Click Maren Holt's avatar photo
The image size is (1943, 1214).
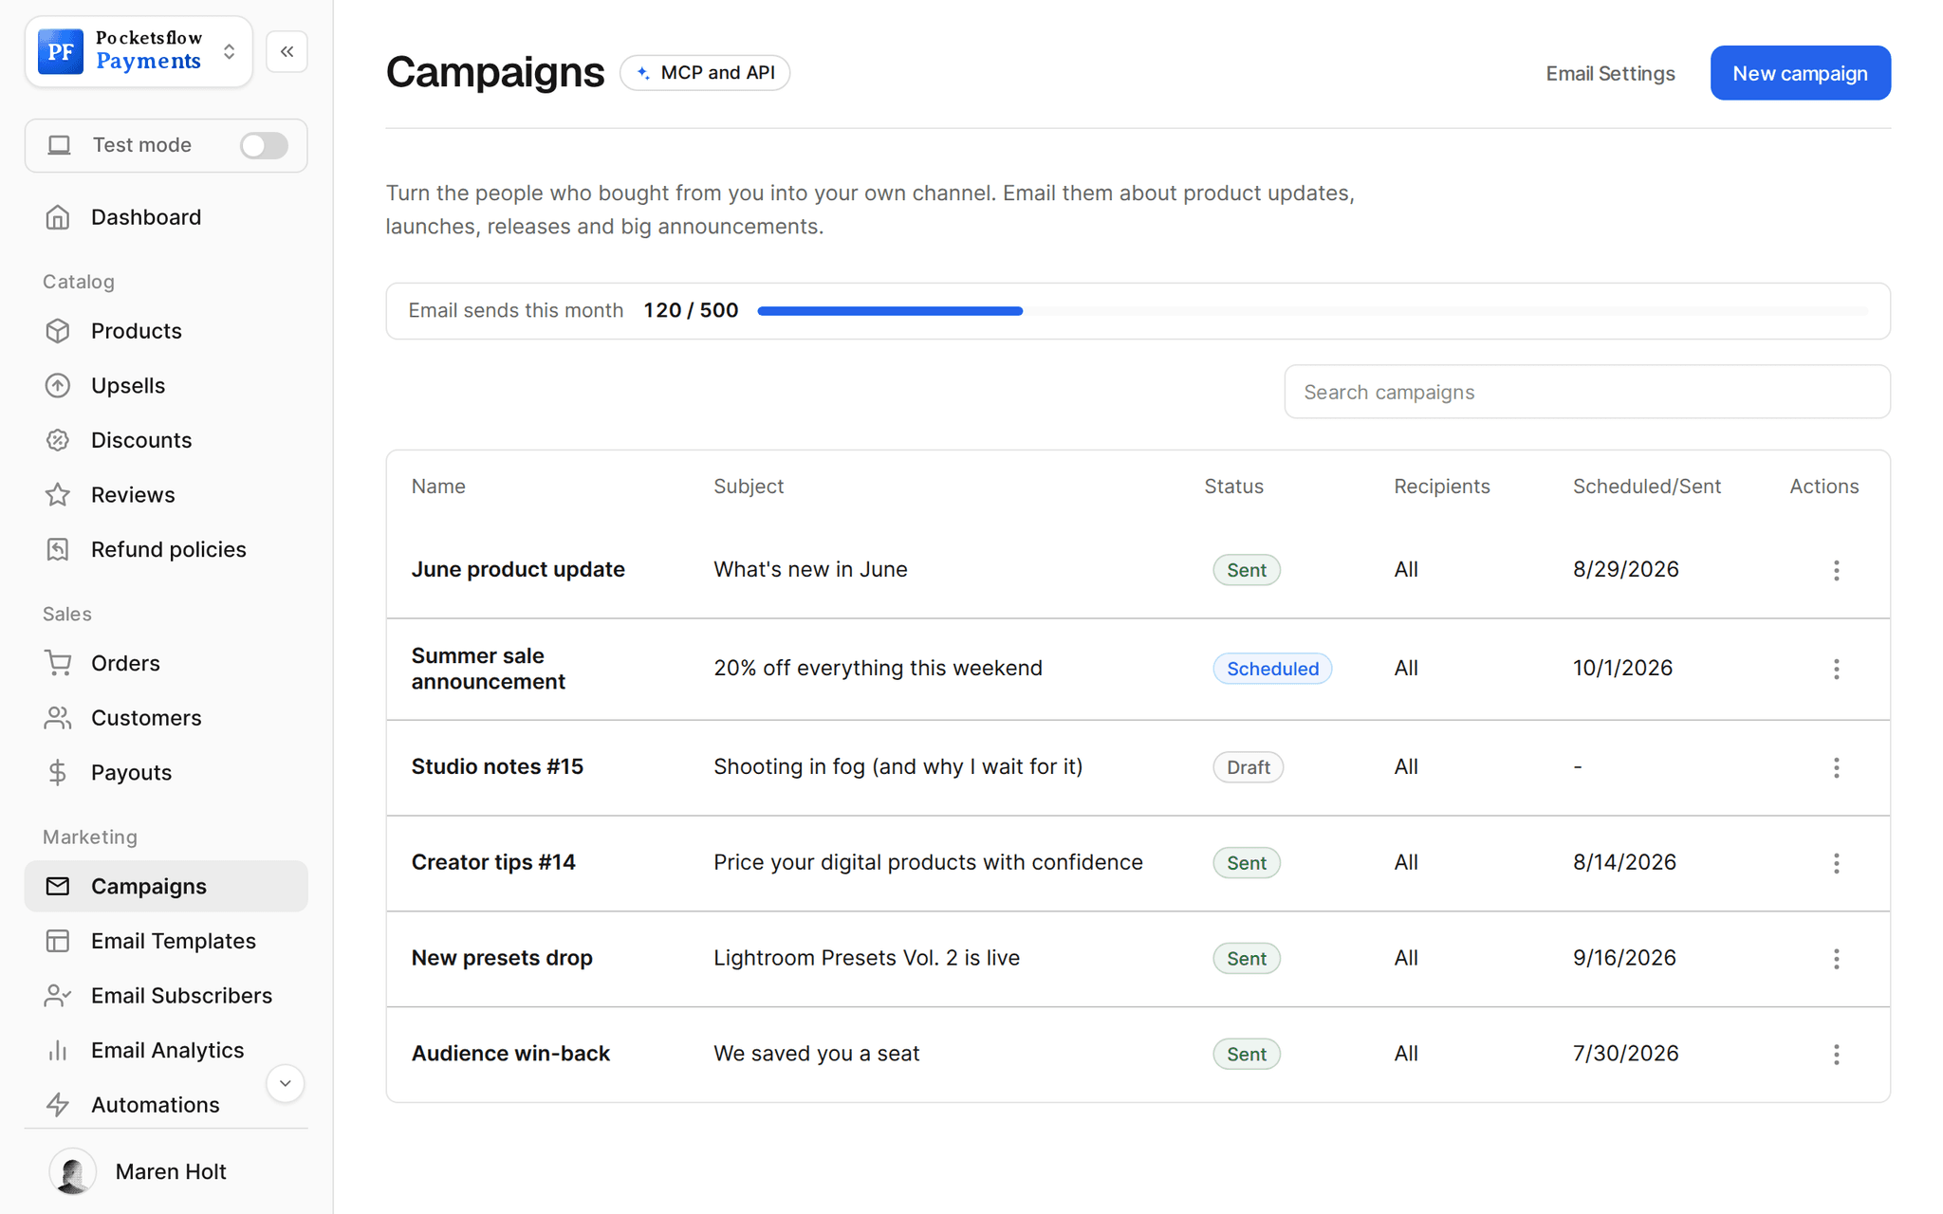73,1171
